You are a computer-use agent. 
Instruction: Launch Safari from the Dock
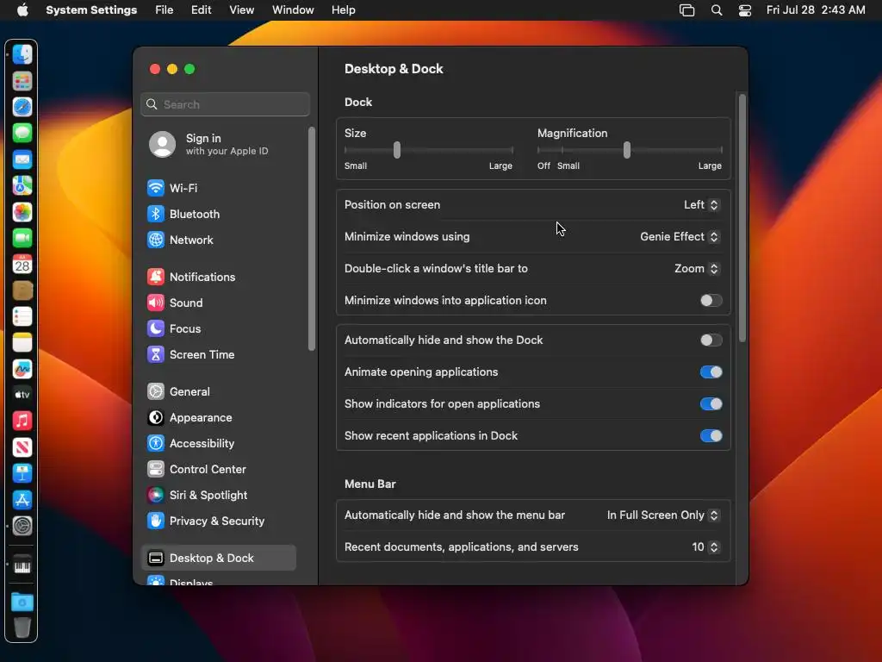[22, 107]
